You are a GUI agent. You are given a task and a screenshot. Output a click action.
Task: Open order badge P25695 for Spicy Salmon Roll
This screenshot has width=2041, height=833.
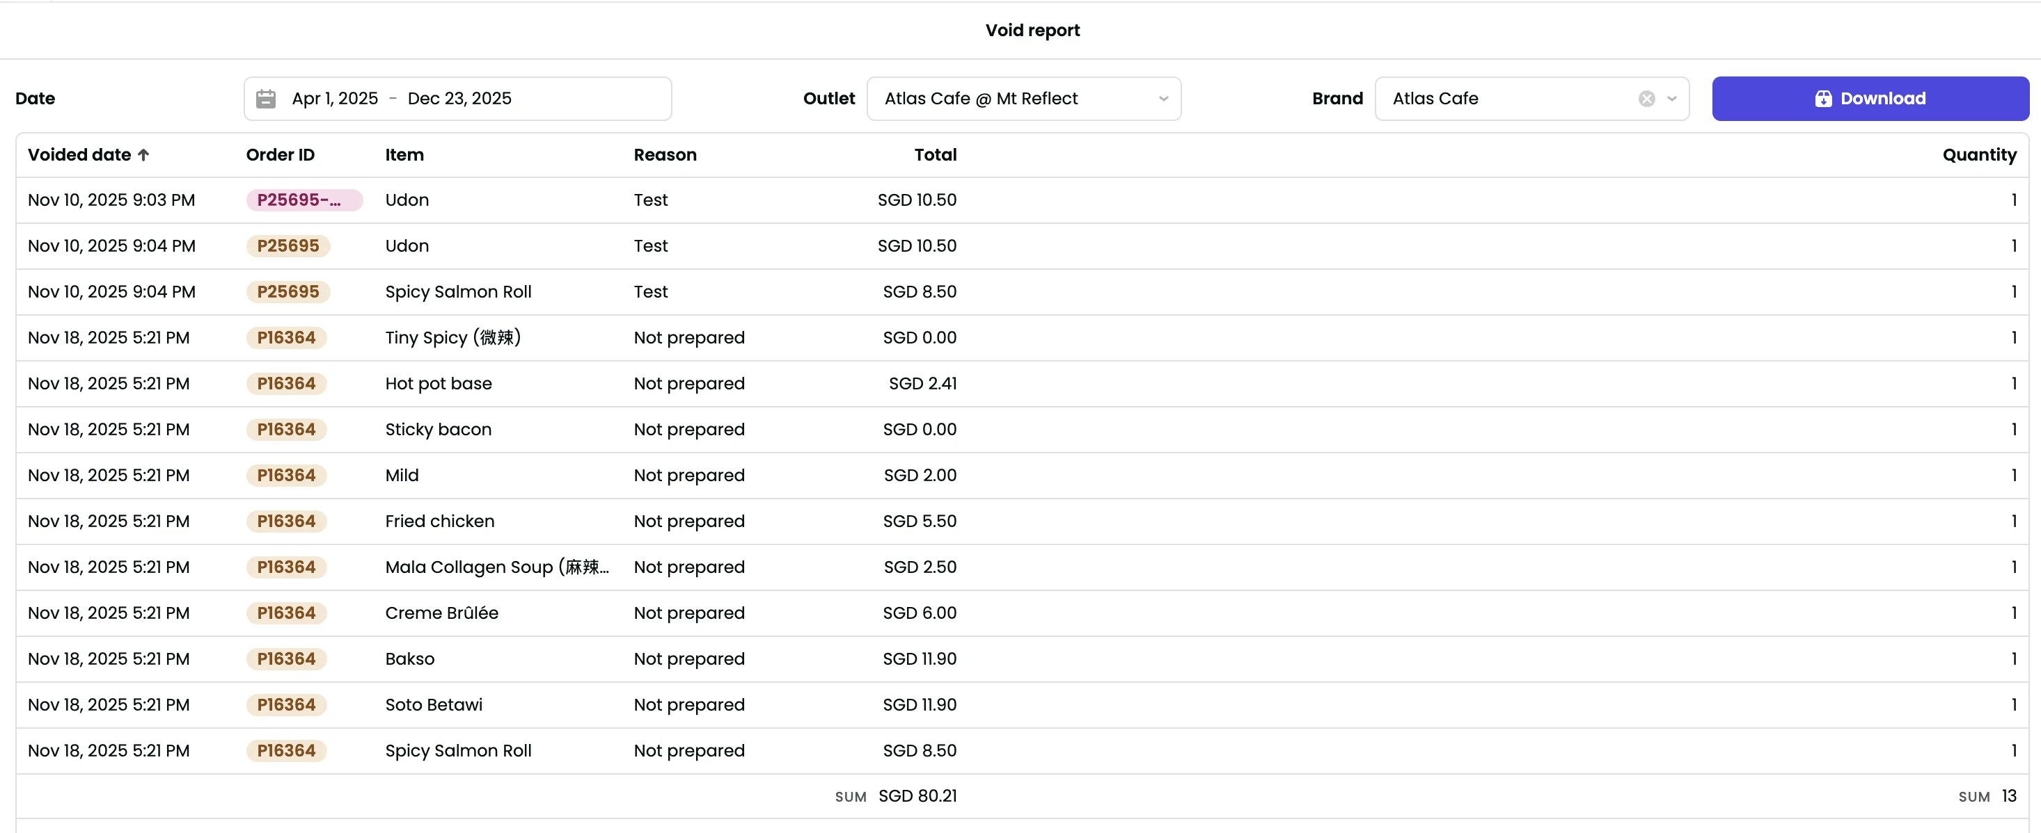pyautogui.click(x=288, y=291)
